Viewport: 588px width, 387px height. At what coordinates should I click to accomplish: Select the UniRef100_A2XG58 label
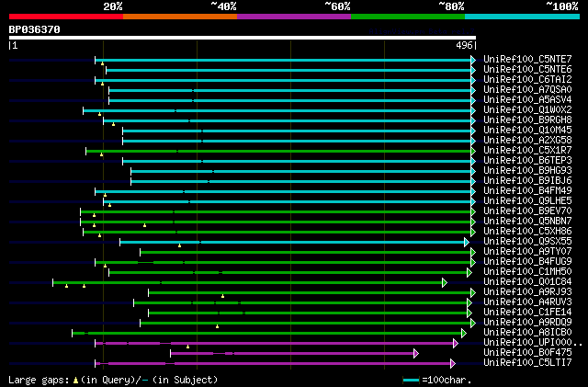[x=527, y=141]
